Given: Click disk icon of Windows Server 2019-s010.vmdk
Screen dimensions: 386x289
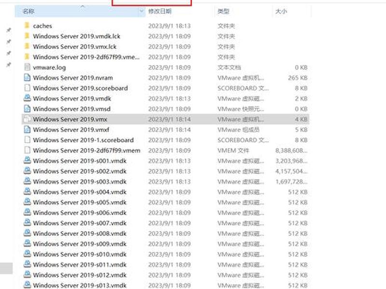Looking at the screenshot, I should 28,254.
